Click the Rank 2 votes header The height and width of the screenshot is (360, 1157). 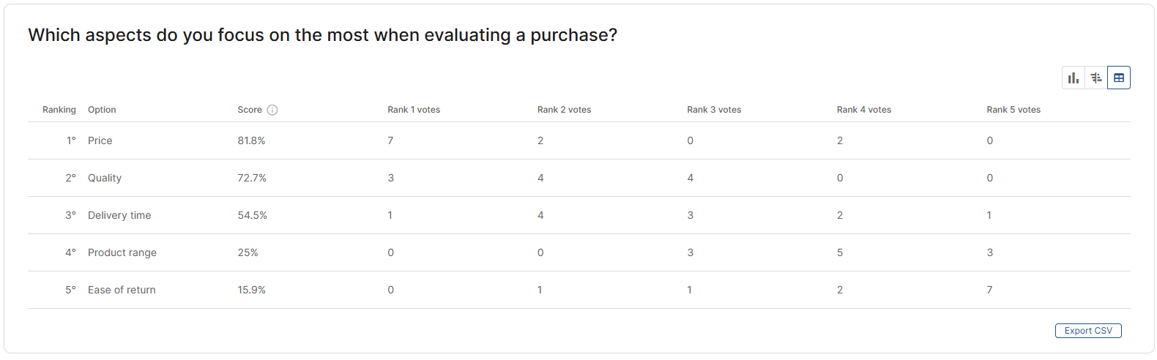tap(564, 110)
